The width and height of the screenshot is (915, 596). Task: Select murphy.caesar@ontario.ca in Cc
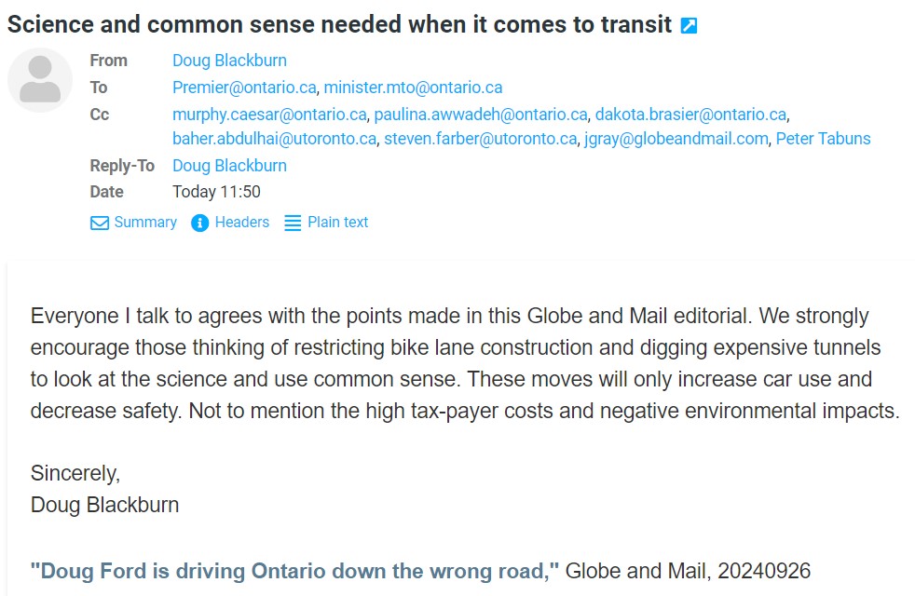[x=269, y=115]
